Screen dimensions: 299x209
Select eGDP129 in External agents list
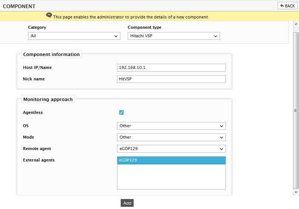click(x=171, y=160)
